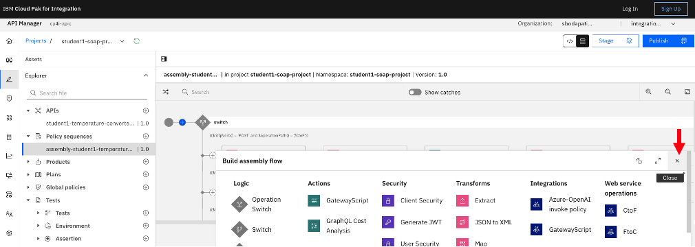Select the Switch logic policy icon
Viewport: 695px width, 247px height.
click(x=239, y=230)
